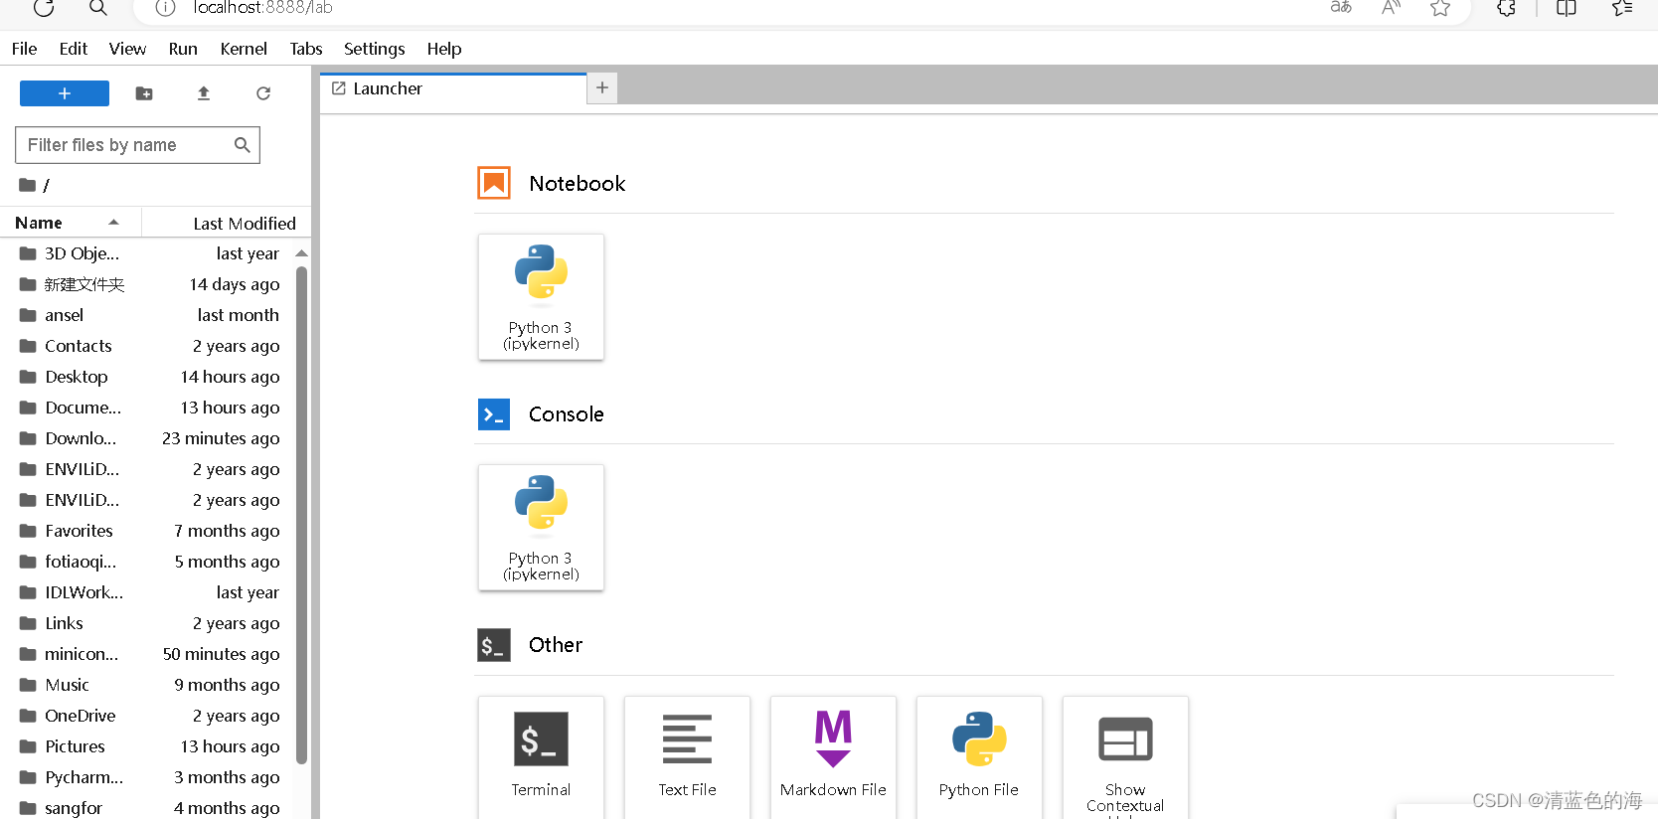Select the 3D Obje... folder

coord(149,253)
